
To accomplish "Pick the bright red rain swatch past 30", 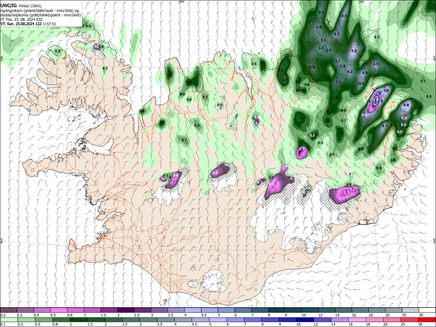I will [x=427, y=320].
